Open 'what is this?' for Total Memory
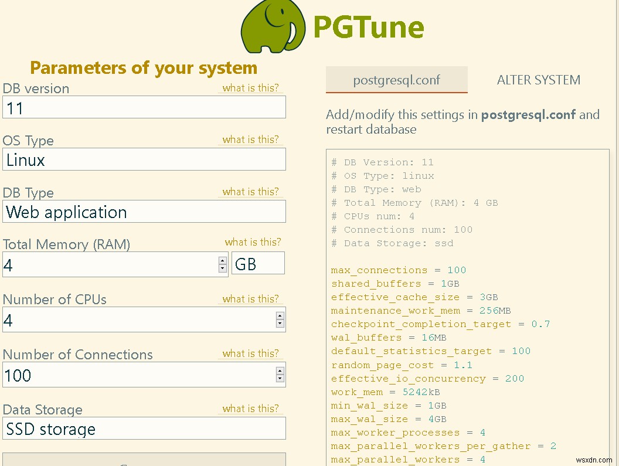The height and width of the screenshot is (466, 619). (253, 242)
